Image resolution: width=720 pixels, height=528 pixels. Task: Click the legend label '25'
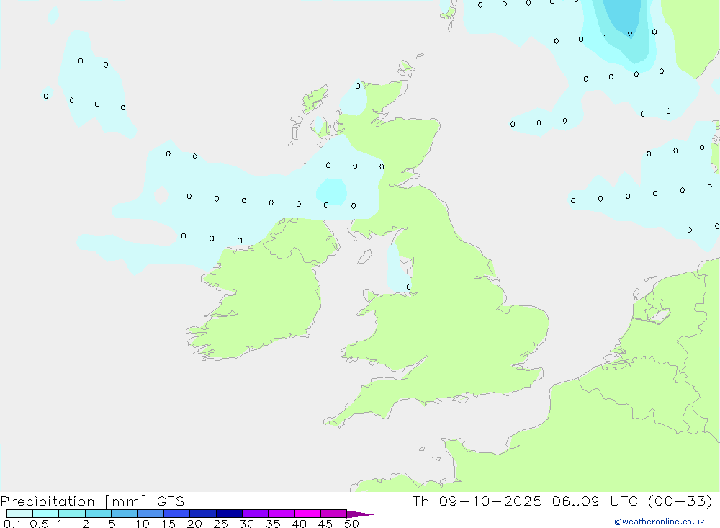click(x=220, y=524)
